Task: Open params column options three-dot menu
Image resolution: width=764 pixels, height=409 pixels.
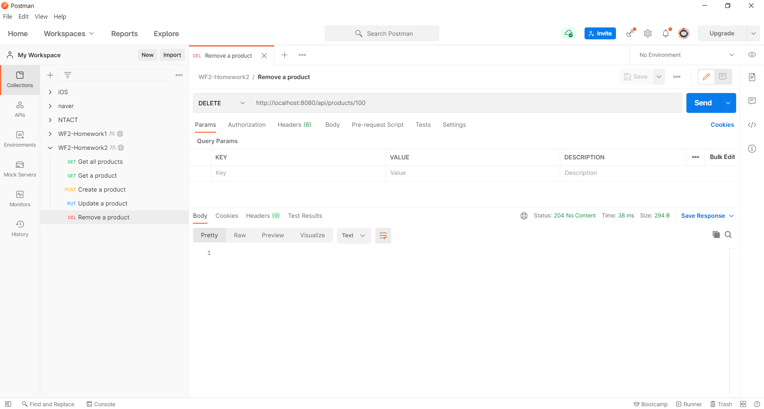Action: (x=696, y=157)
